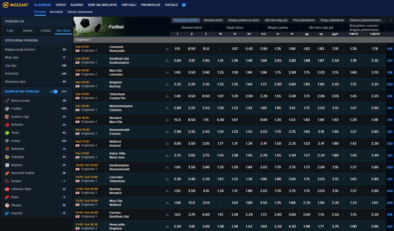The image size is (394, 231).
Task: Switch to the Rezultati tab
Action: [56, 12]
